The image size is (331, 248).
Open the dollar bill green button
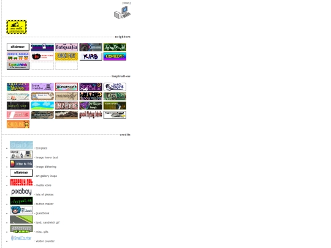click(115, 96)
